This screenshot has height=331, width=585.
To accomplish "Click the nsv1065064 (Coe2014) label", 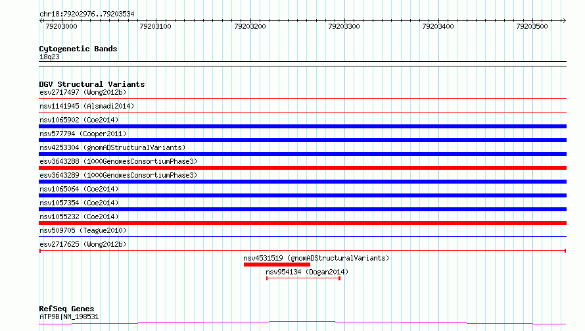I will pyautogui.click(x=79, y=189).
